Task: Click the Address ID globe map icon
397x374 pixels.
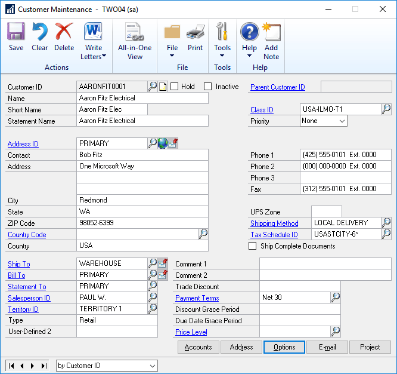Action: [163, 143]
